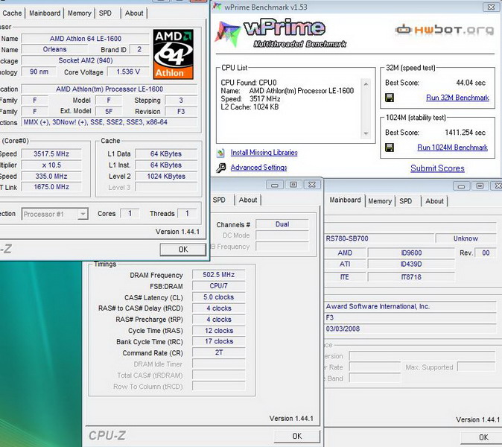This screenshot has height=447, width=502.
Task: Maximize the memory timings CPU-Z window
Action: (293, 185)
